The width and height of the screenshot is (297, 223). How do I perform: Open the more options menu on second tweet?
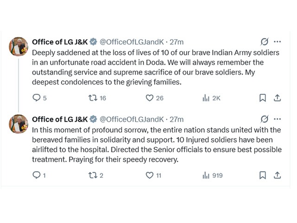[x=278, y=119]
